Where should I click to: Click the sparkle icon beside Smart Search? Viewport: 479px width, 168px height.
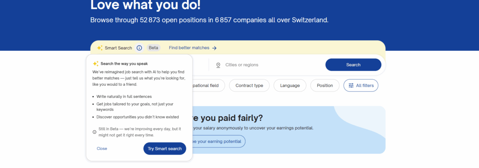(100, 48)
